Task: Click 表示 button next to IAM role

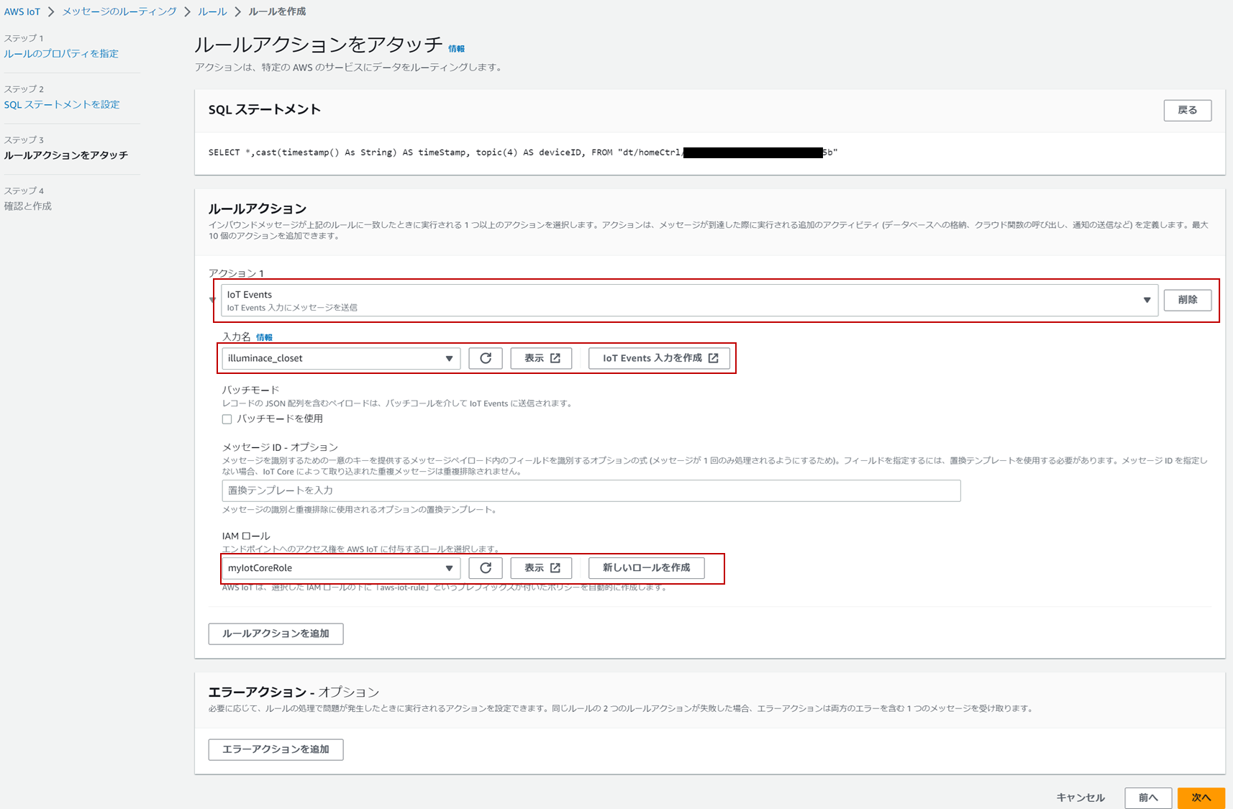Action: click(x=542, y=568)
